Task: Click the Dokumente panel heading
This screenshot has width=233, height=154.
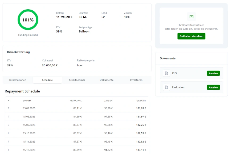Action: tap(167, 58)
